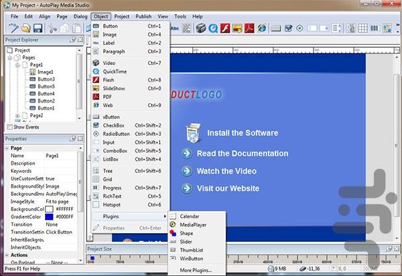Click the Label Abc toolbar icon
This screenshot has height=276, width=402.
(x=175, y=28)
